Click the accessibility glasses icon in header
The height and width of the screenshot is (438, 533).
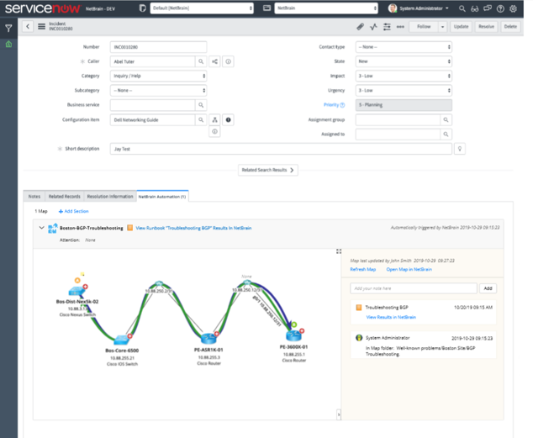pyautogui.click(x=474, y=9)
